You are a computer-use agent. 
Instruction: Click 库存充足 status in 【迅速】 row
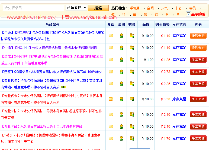[179, 72]
